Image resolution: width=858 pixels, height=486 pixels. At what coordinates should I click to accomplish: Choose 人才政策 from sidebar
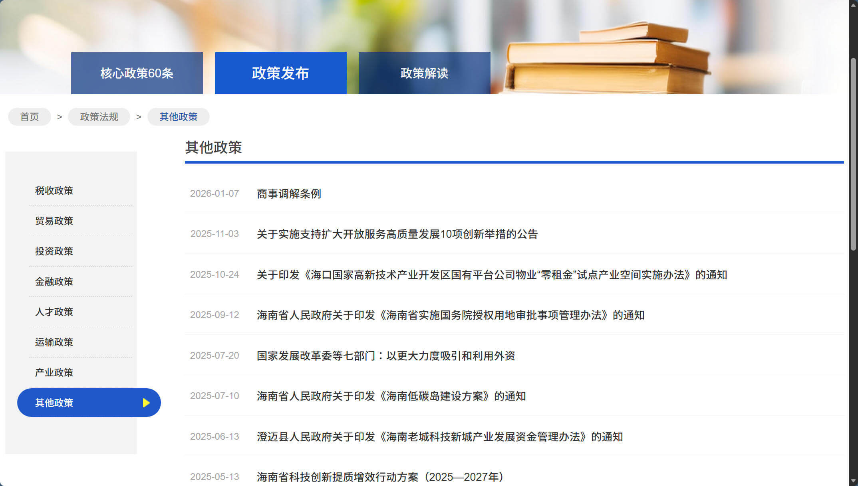[54, 312]
